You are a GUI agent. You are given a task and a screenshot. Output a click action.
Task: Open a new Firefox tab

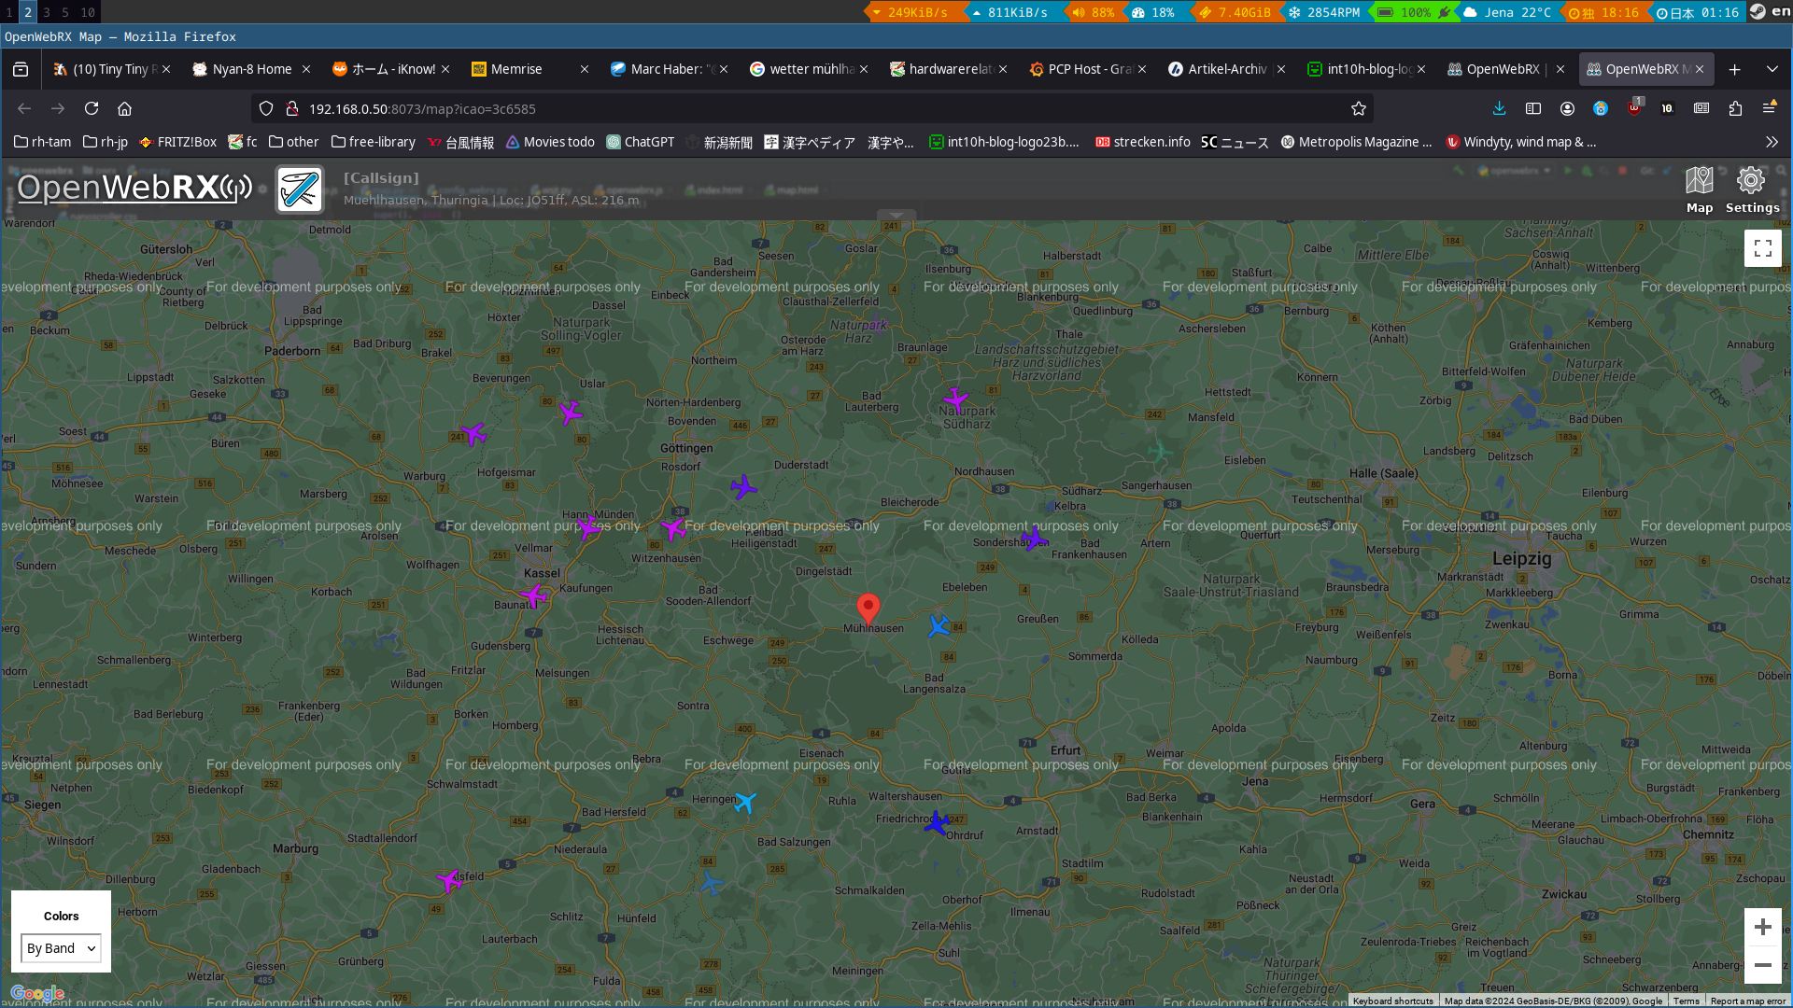[1734, 69]
